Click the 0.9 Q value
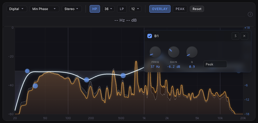The height and width of the screenshot is (123, 258). (192, 67)
